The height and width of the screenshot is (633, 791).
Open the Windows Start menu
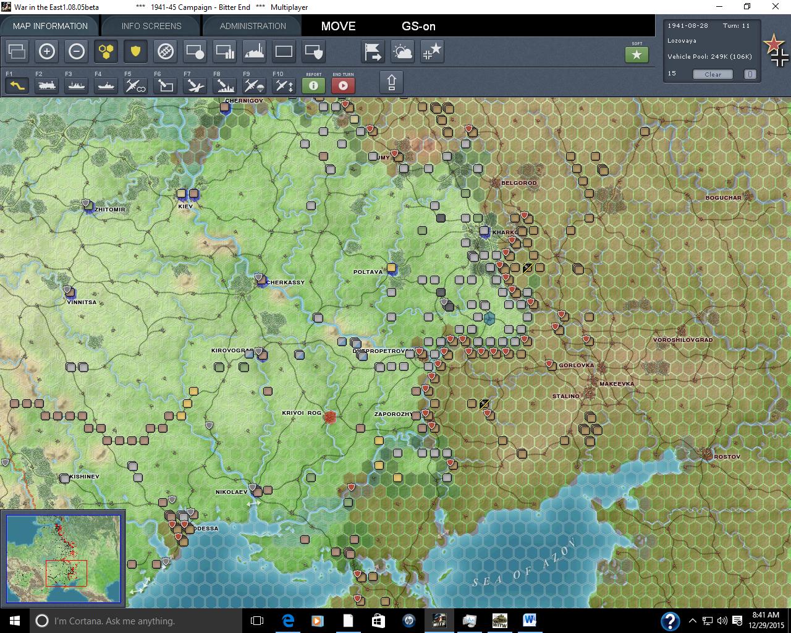point(14,621)
